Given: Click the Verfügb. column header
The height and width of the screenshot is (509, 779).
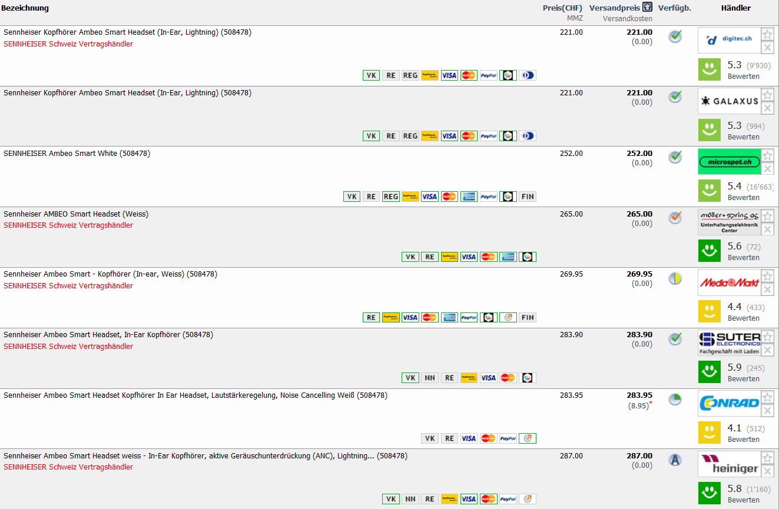Looking at the screenshot, I should click(x=674, y=8).
